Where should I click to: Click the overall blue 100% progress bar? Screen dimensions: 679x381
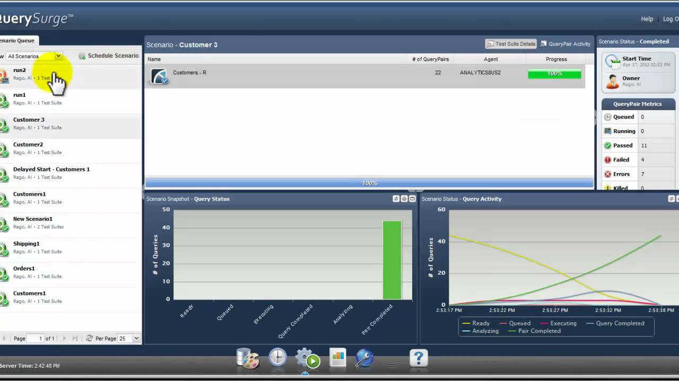[x=369, y=183]
